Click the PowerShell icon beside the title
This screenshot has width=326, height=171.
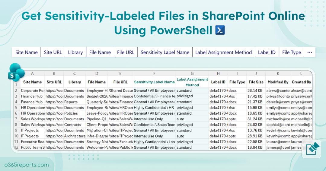[x=220, y=30]
